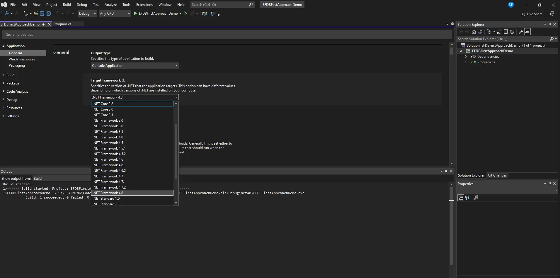Select .NET Core 3.1 from framework list

(x=103, y=115)
